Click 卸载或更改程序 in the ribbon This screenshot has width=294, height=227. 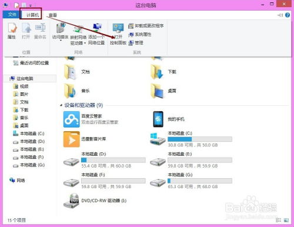click(x=146, y=26)
